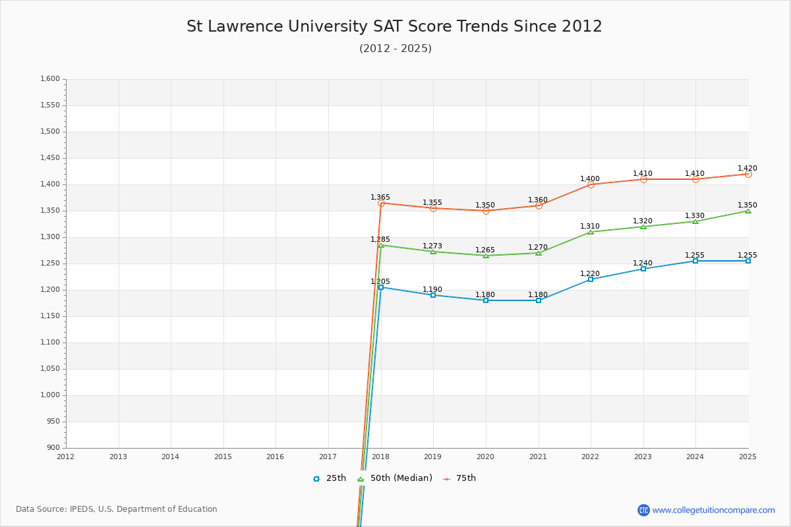Click the 2024 75th percentile marker 1,410

[x=695, y=179]
